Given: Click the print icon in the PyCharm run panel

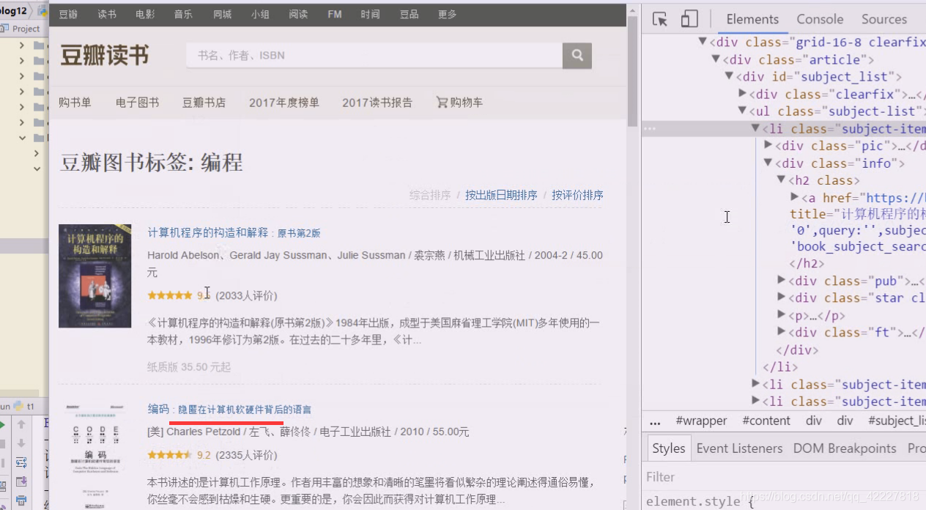Looking at the screenshot, I should coord(21,500).
